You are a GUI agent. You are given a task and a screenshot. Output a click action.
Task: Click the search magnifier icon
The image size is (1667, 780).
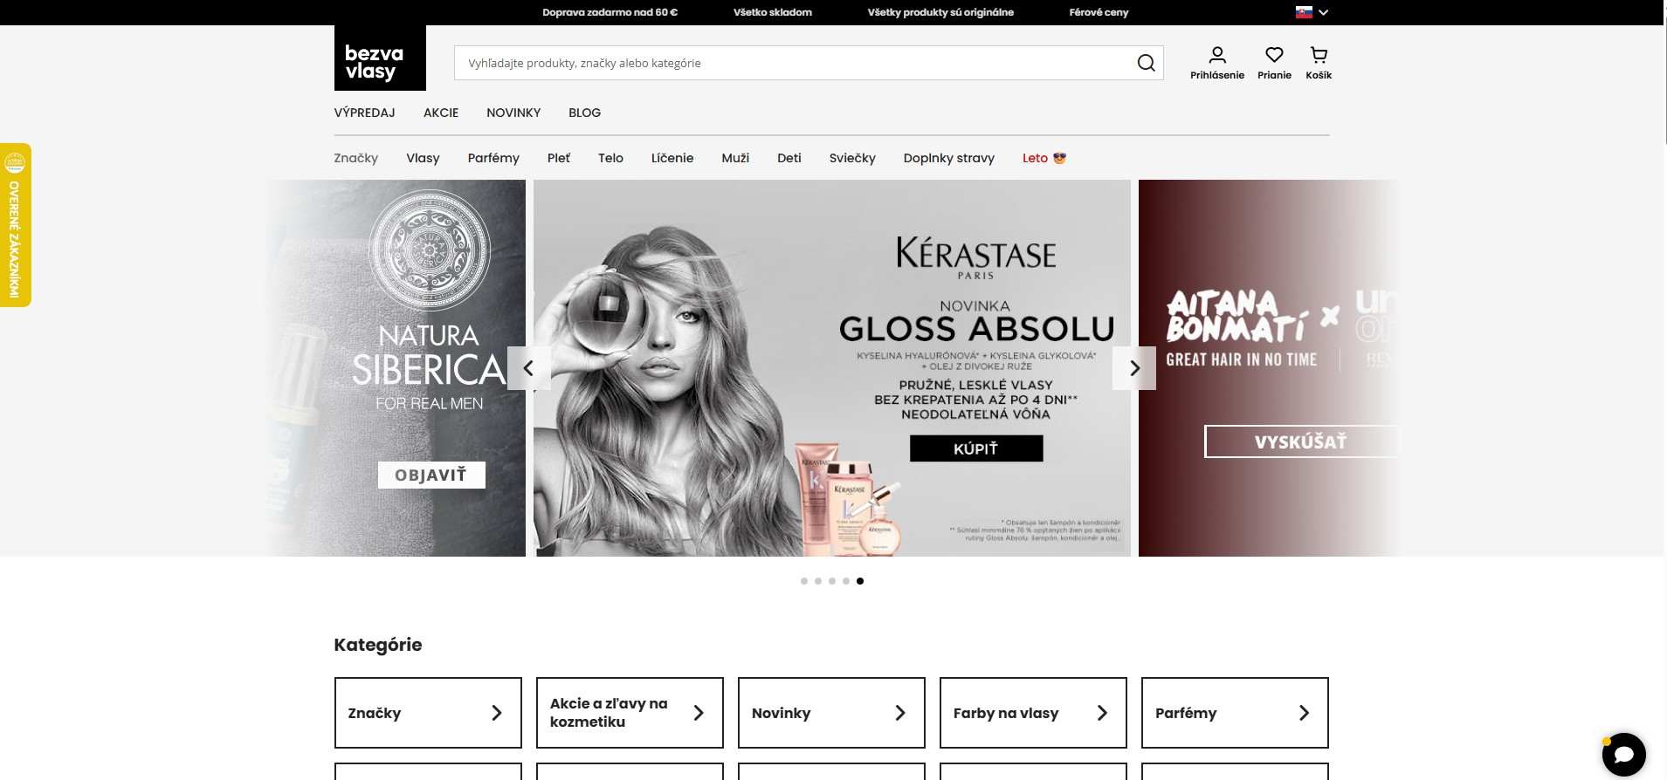(1146, 63)
